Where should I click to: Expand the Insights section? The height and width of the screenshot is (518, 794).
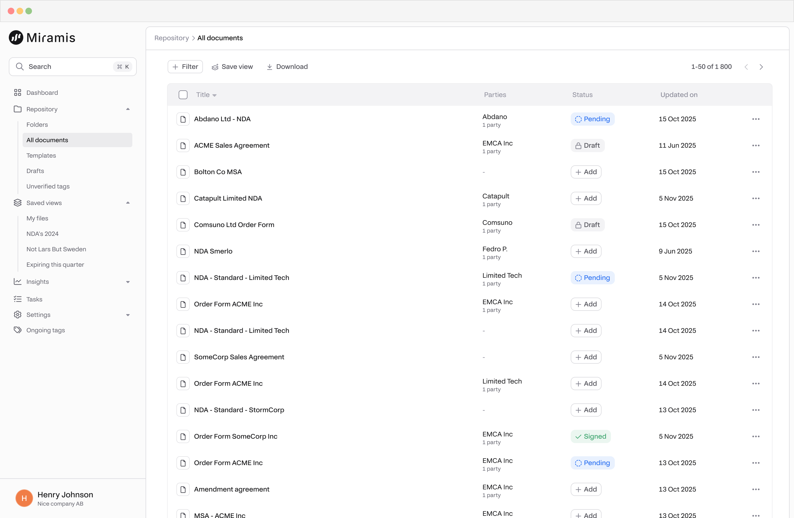pyautogui.click(x=128, y=282)
